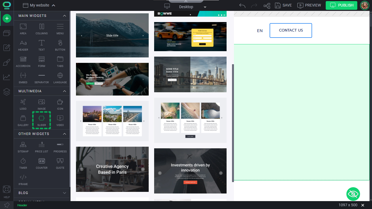Pick the Accordion widget
The width and height of the screenshot is (372, 209).
23,62
